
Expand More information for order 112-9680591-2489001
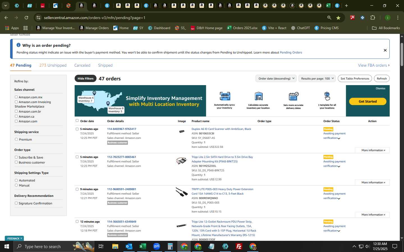coord(372,215)
